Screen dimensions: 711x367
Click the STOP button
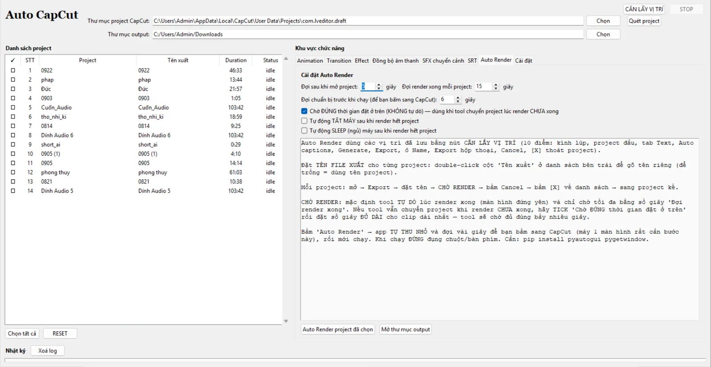click(686, 9)
